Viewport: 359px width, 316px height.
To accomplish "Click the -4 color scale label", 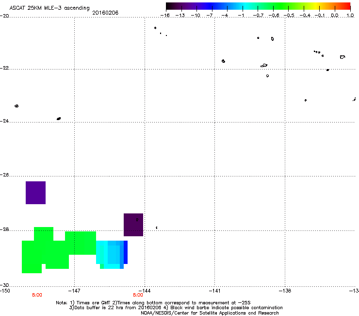I will 225,16.
